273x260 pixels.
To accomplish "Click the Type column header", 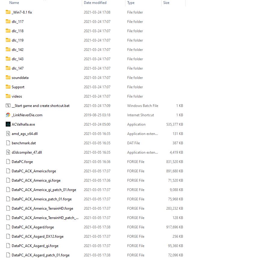I will 131,3.
